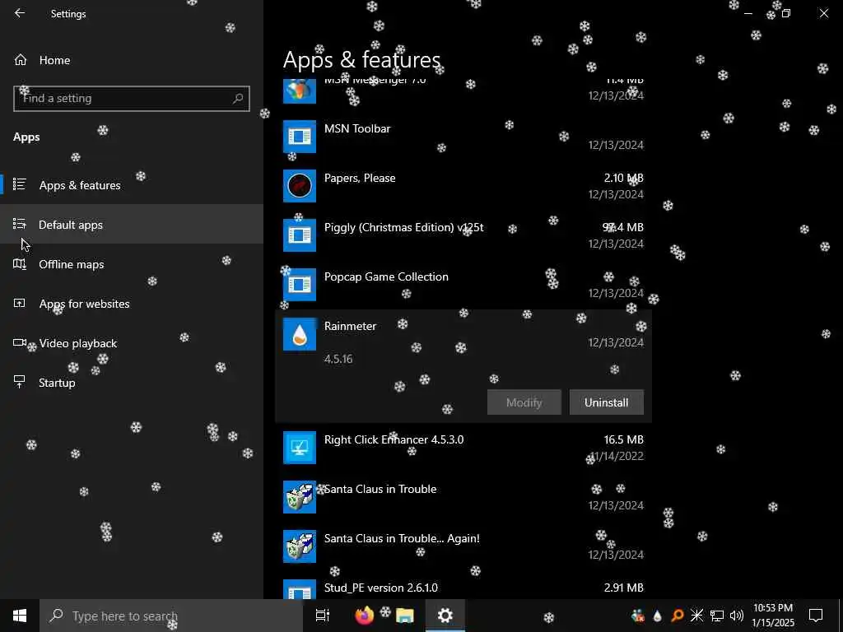843x632 pixels.
Task: Select the Papers, Please app entry
Action: [463, 186]
